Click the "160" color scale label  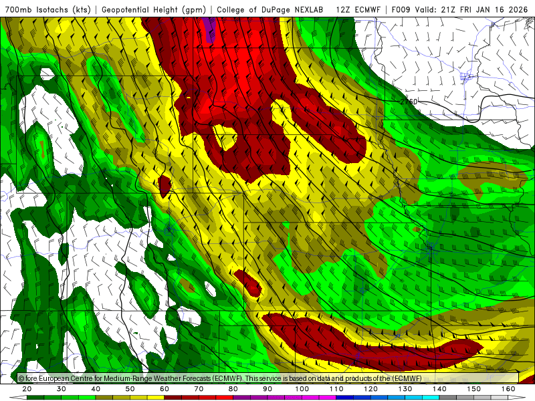coord(508,389)
